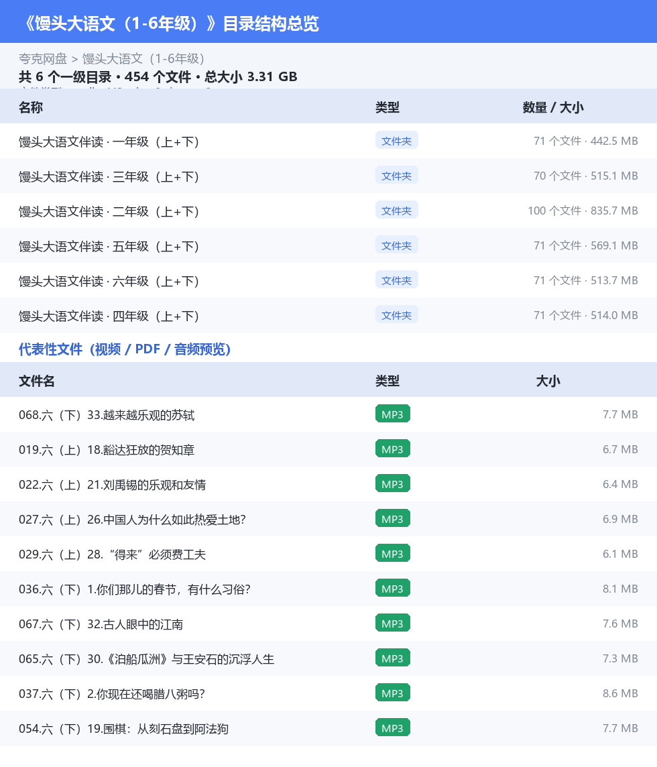The image size is (657, 767).
Task: Select file 019.六（上）18.豁达狂放的贺知章
Action: (107, 449)
